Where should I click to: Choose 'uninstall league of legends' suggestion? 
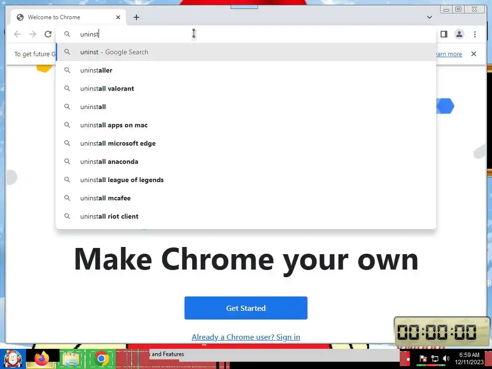[246, 180]
